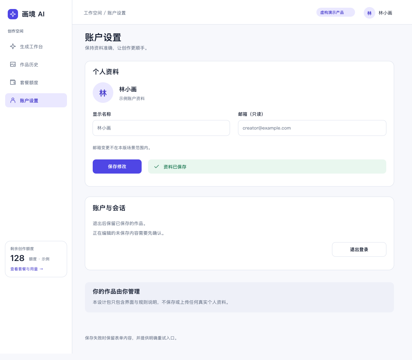
Task: Click the bold 林小画 name in the profile card
Action: [x=128, y=89]
